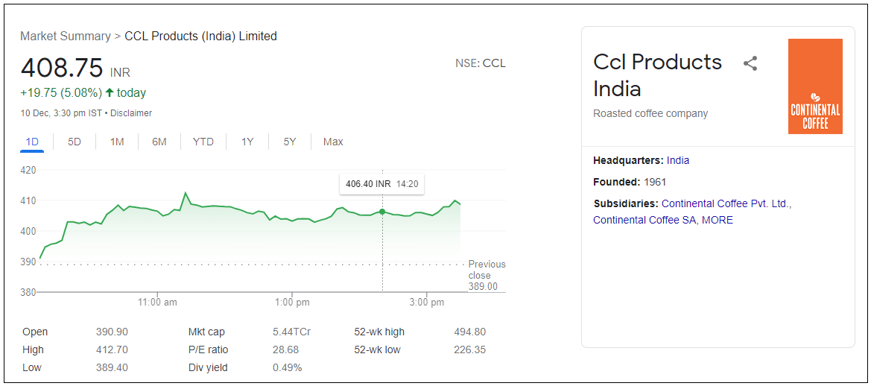View the 5Y chart range
This screenshot has width=871, height=386.
click(290, 142)
